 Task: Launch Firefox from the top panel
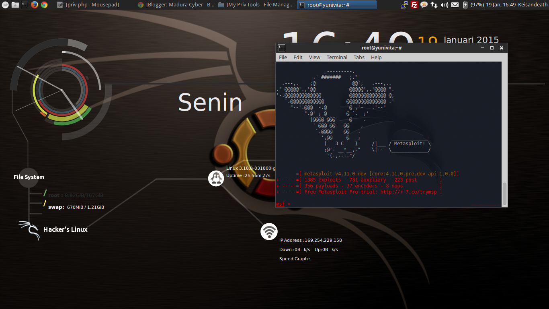[x=35, y=5]
